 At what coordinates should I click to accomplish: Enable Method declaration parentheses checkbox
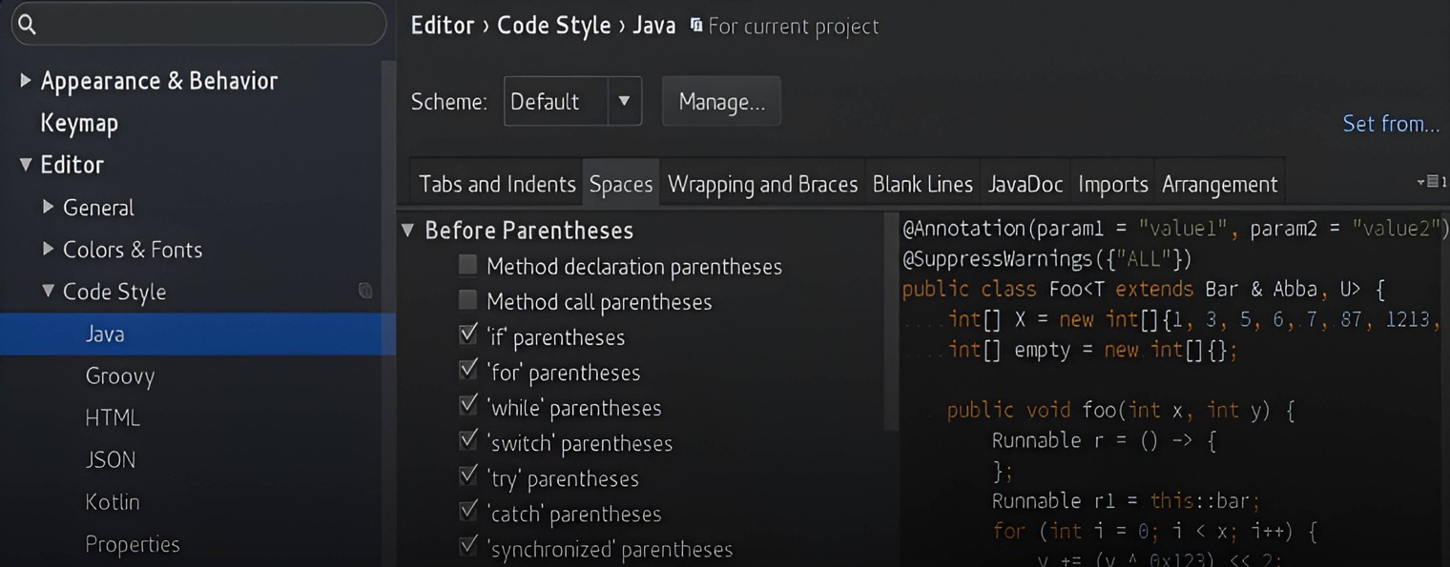(x=467, y=266)
